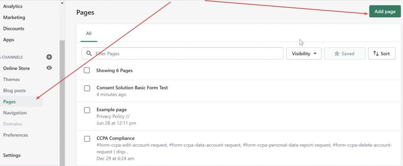Click the magnifier icon in the filter box
The width and height of the screenshot is (403, 166).
[x=89, y=54]
